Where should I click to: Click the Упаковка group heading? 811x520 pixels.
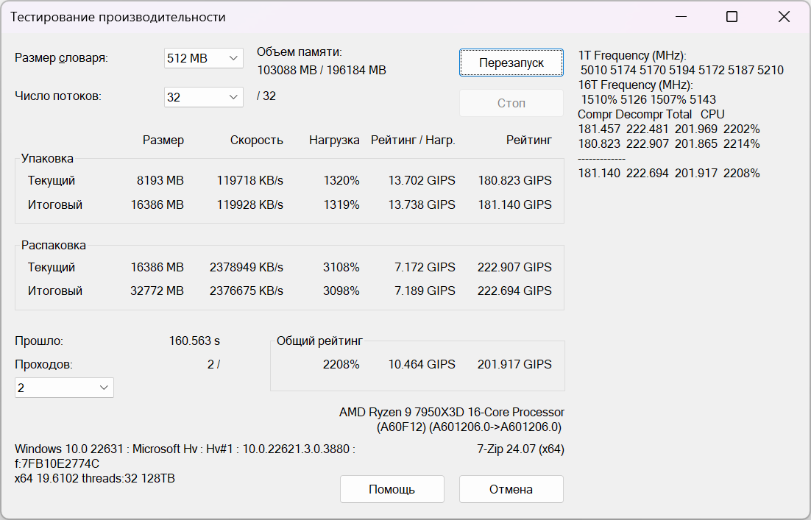click(47, 158)
